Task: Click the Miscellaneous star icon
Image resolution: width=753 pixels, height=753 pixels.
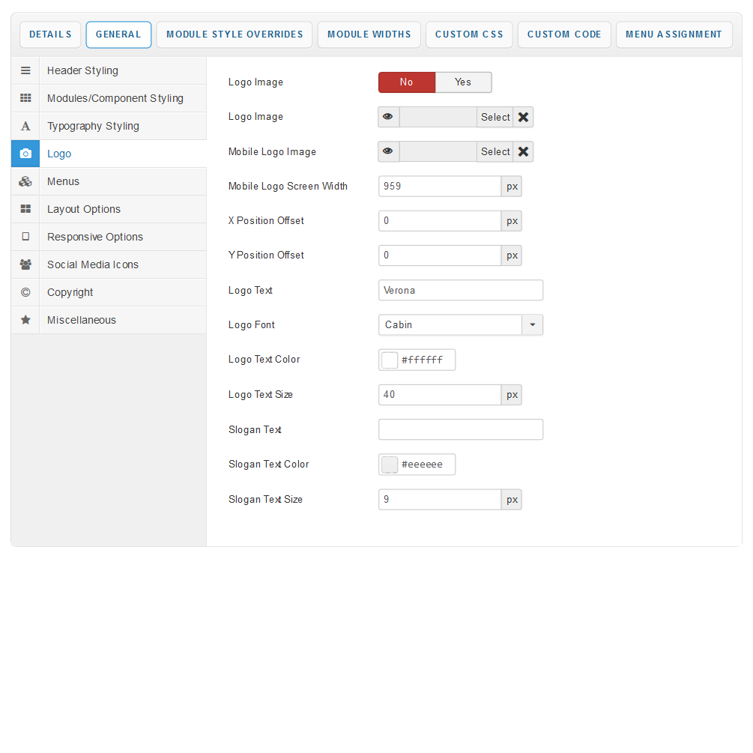Action: click(25, 320)
